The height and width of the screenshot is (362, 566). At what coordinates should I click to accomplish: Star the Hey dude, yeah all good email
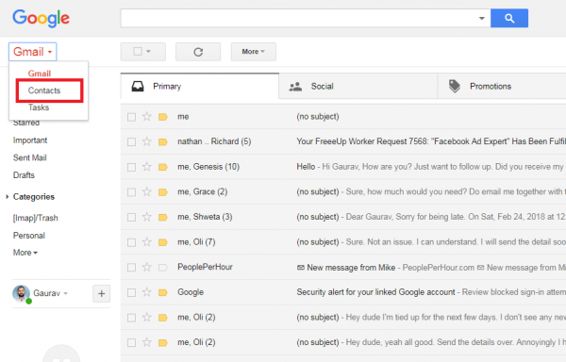146,342
